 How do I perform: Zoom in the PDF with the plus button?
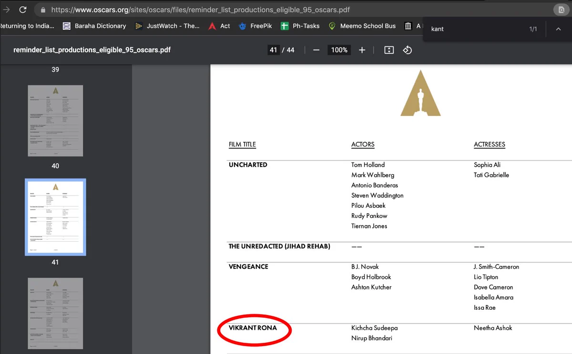point(362,50)
